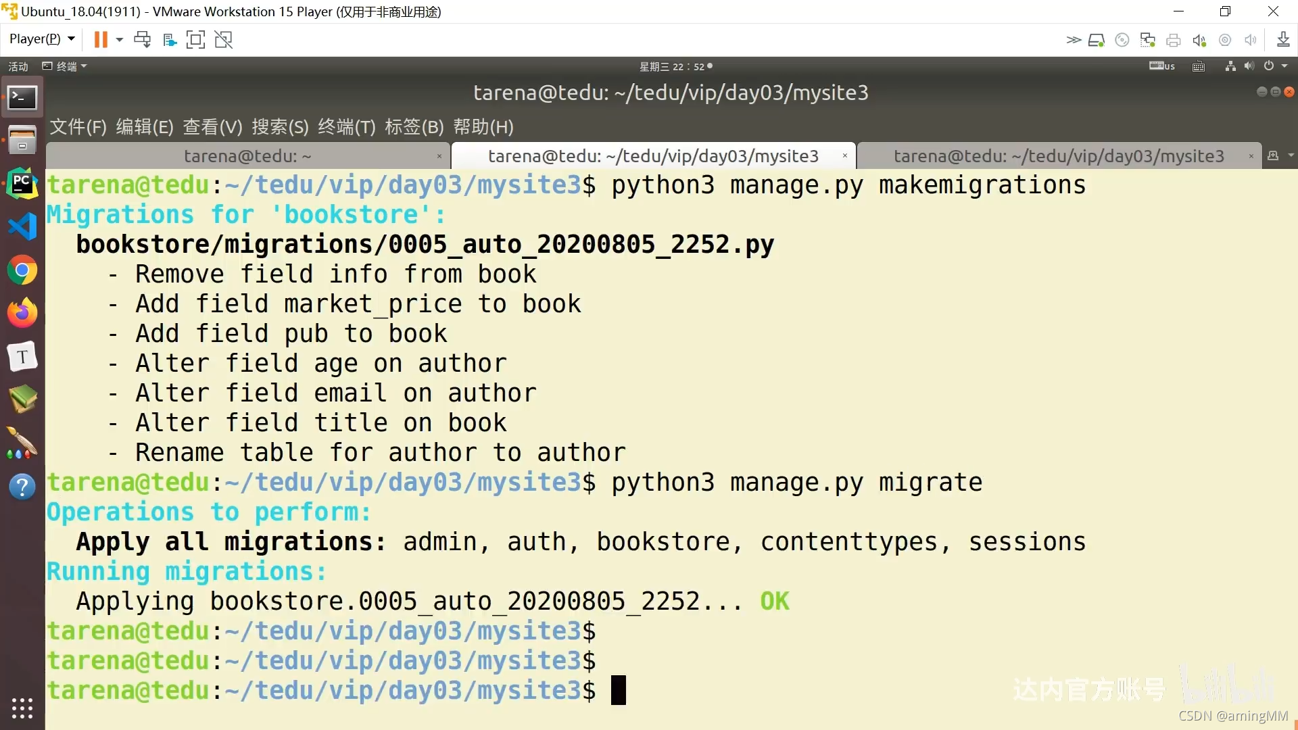This screenshot has height=730, width=1298.
Task: Pause the virtual machine in VMware toolbar
Action: (101, 40)
